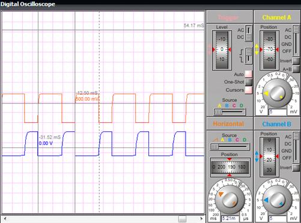Click the yellow Channel A position arrows
Screen dimensions: 301x223
[257, 50]
